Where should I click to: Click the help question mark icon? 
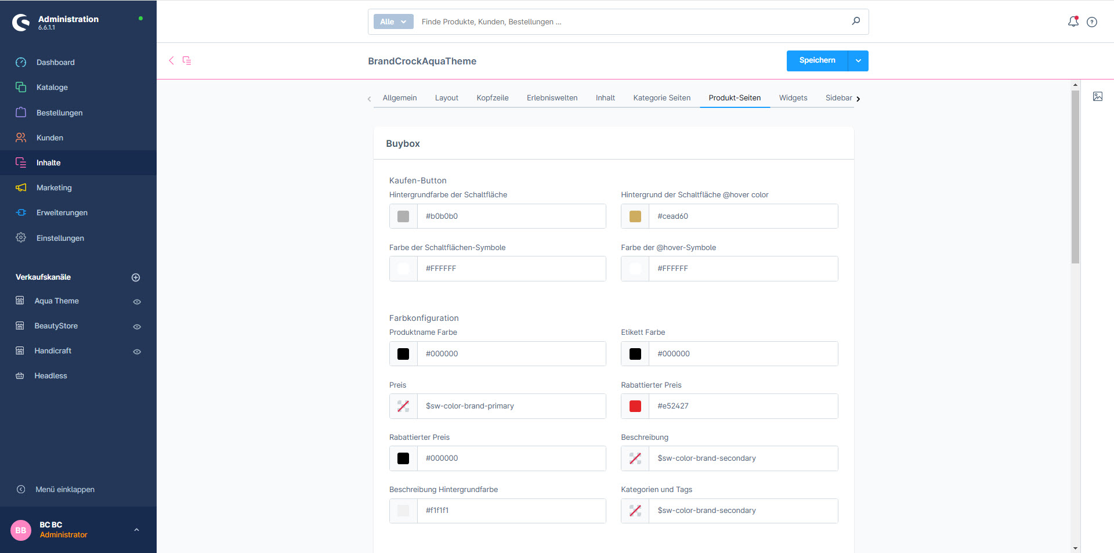click(1092, 22)
